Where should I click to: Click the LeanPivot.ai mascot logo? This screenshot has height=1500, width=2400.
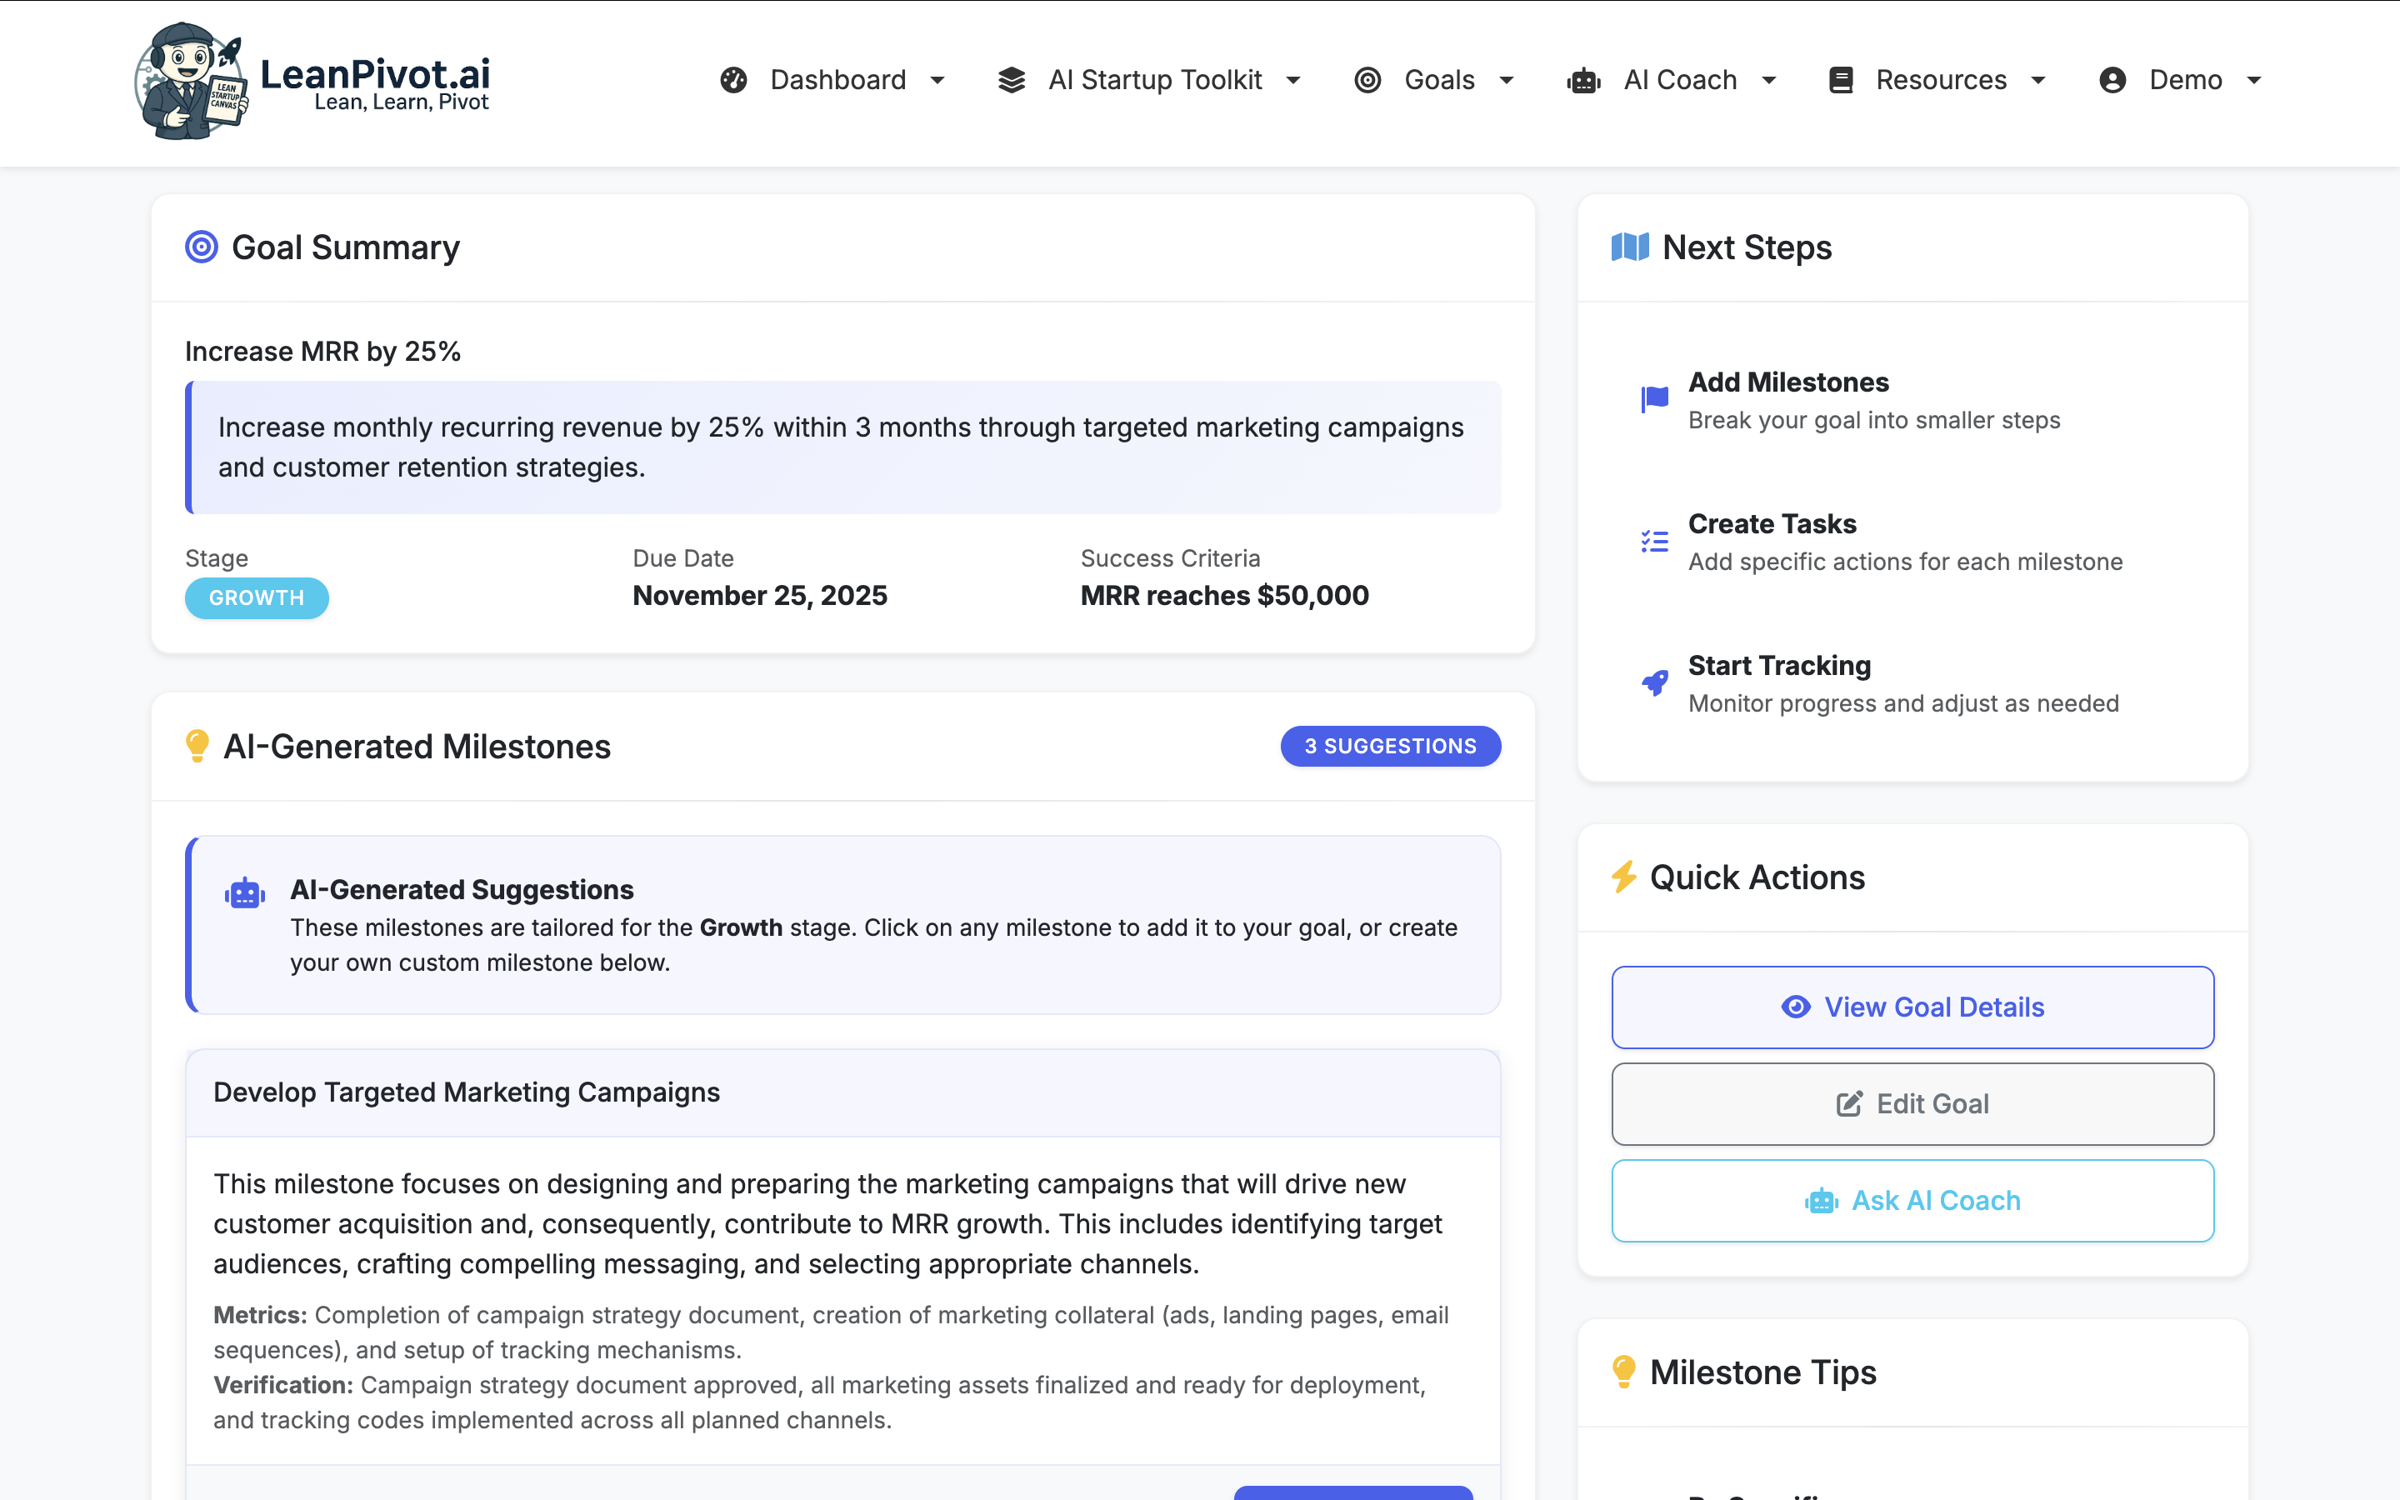190,82
